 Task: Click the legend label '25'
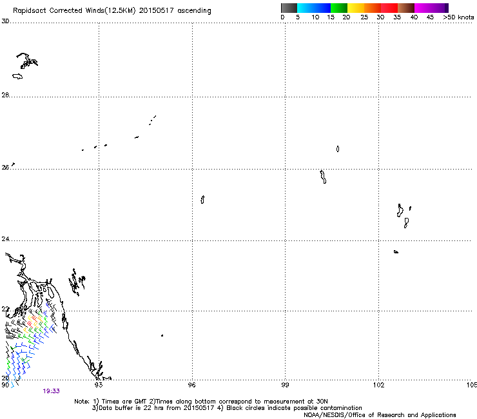(364, 17)
